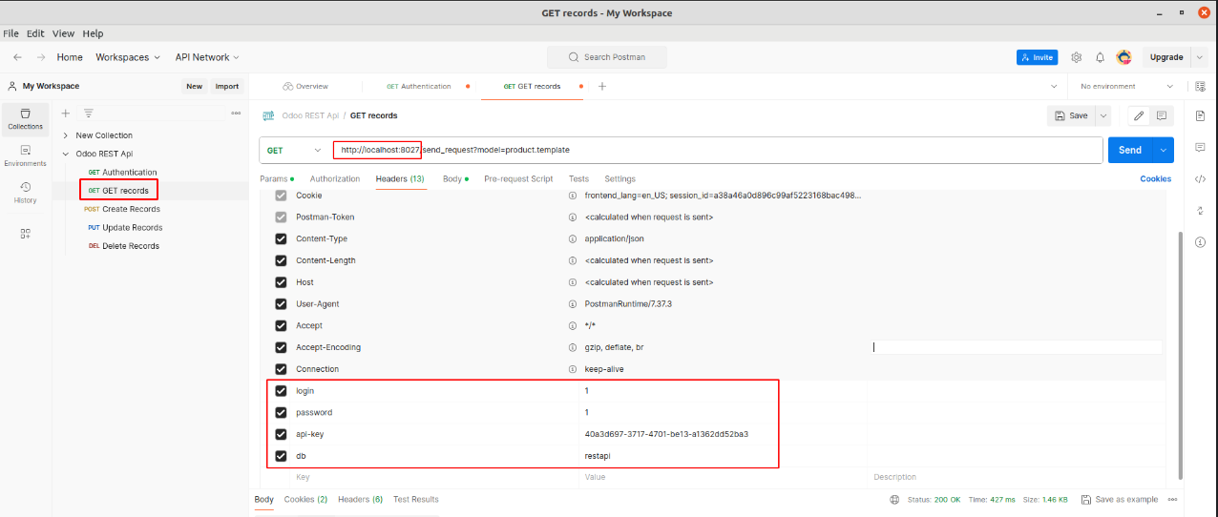Open the Collections sidebar panel
Viewport: 1218px width, 517px height.
25,117
